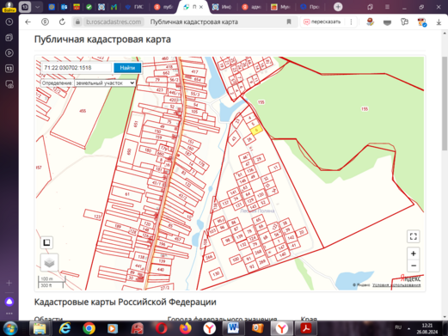
Task: Open the Определение object type dropdown
Action: point(105,83)
